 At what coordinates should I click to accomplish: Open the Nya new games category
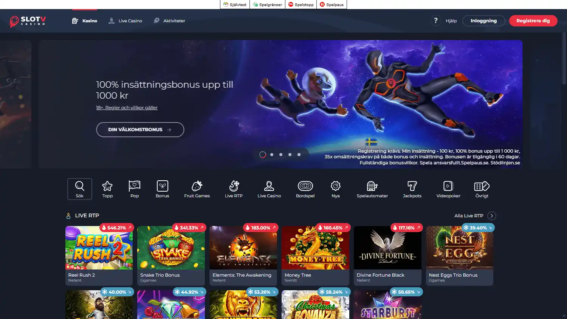coord(336,189)
